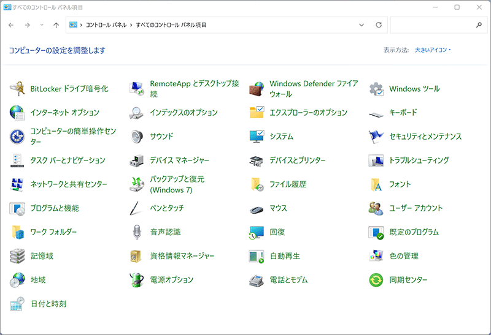Image resolution: width=491 pixels, height=335 pixels.
Task: Open recent locations dropdown arrow
Action: tap(42, 25)
